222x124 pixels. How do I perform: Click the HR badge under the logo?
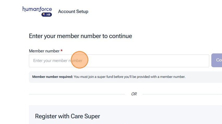click(x=47, y=15)
